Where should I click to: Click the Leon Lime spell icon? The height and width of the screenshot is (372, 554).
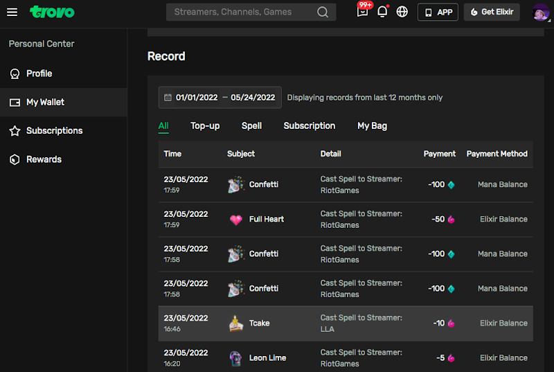236,357
